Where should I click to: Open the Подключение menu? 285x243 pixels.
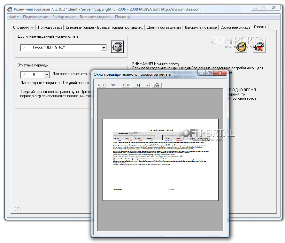tap(35, 17)
